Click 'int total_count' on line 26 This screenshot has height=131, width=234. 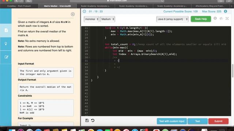[116, 44]
